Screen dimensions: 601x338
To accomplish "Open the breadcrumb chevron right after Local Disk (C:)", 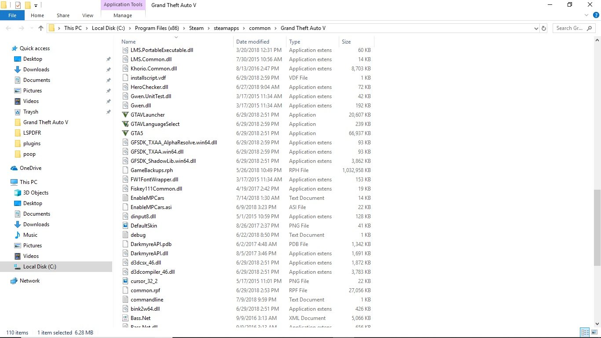I will tap(130, 28).
